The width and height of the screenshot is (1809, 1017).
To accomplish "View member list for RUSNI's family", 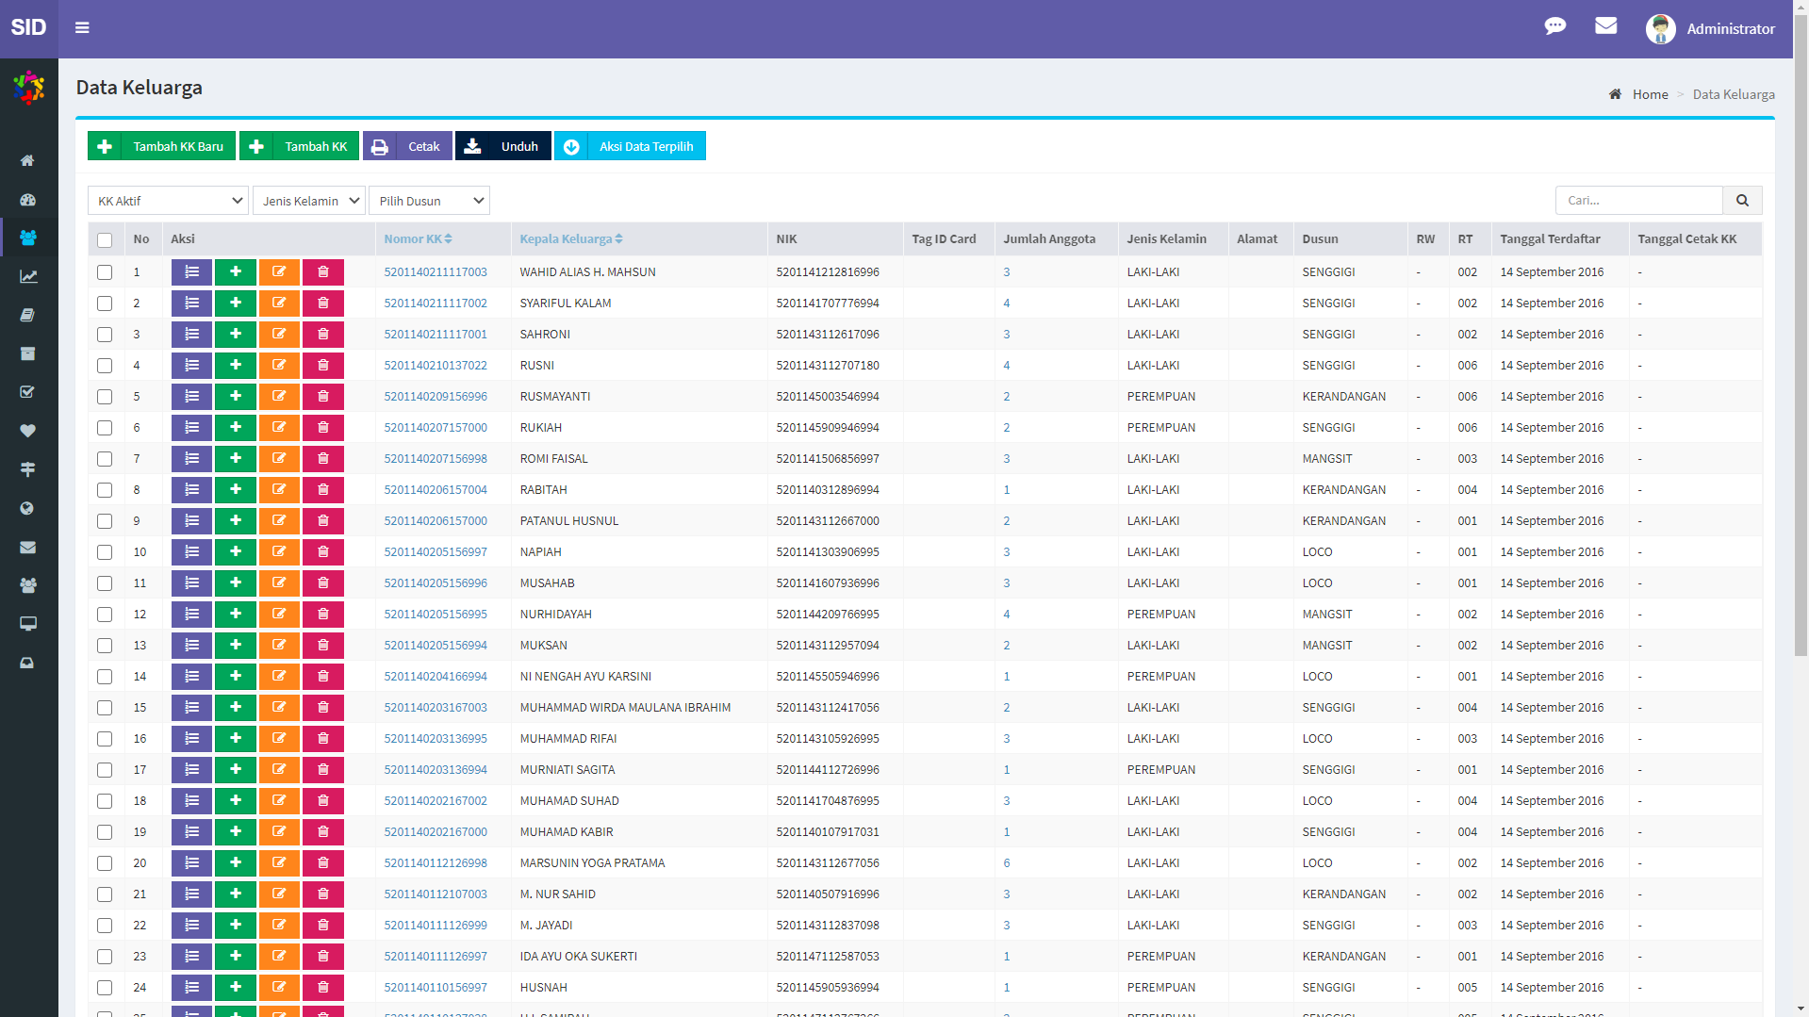I will coord(191,366).
